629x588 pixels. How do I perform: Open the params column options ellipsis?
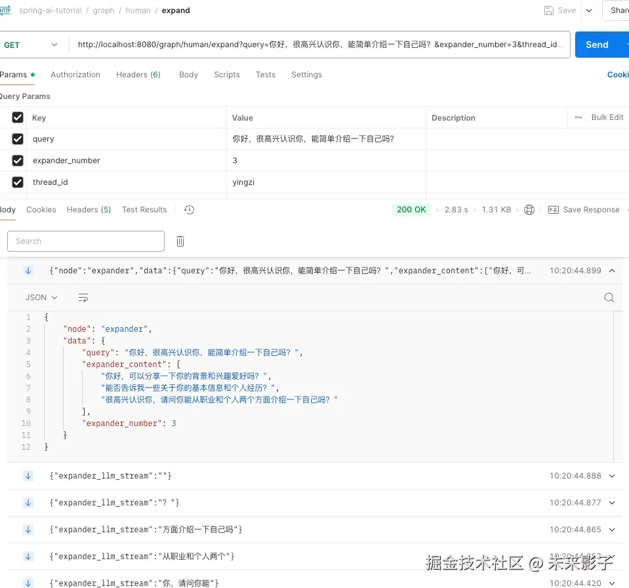pos(578,117)
